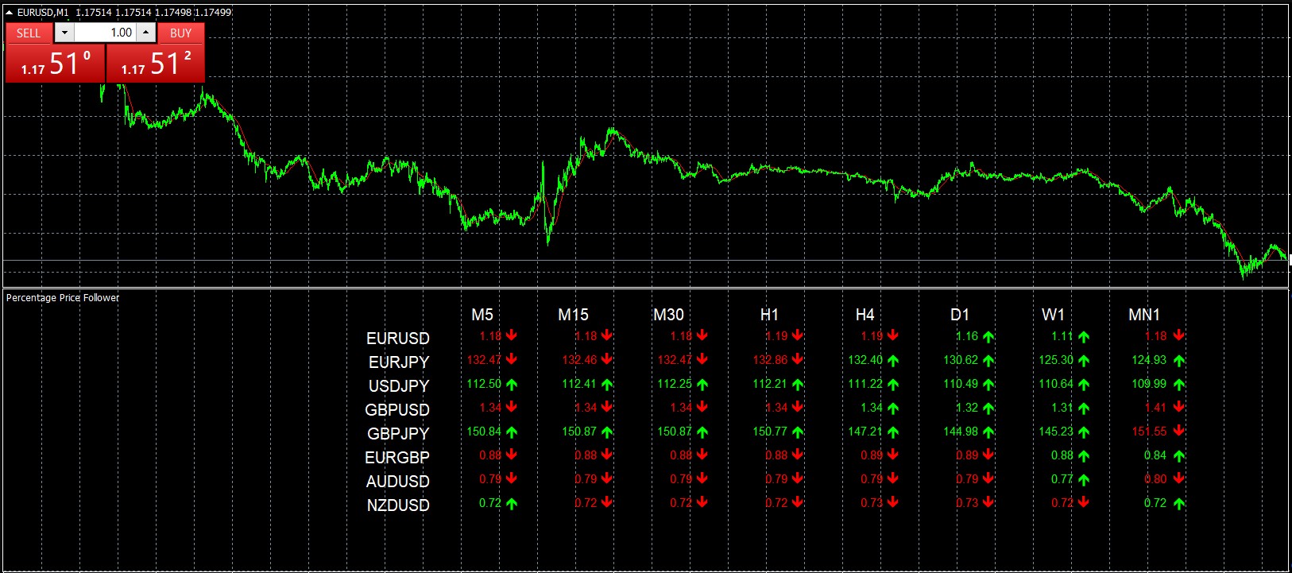Click the EURGBP row label

point(397,458)
